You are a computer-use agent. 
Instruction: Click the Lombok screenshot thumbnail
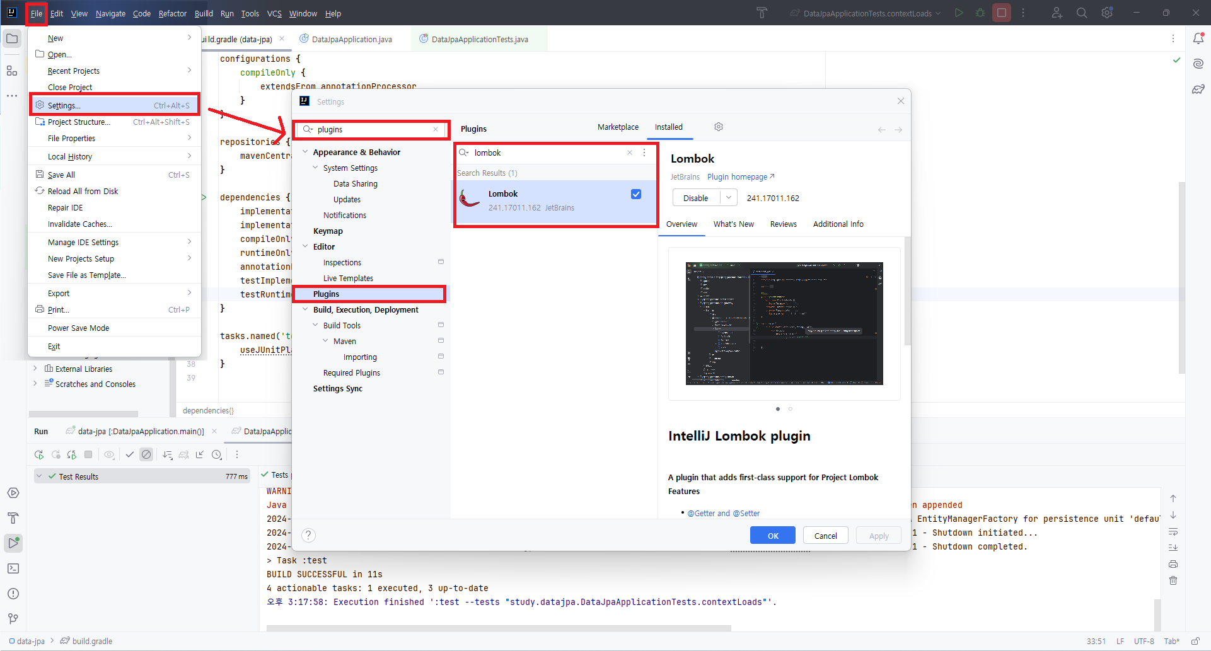click(x=784, y=323)
